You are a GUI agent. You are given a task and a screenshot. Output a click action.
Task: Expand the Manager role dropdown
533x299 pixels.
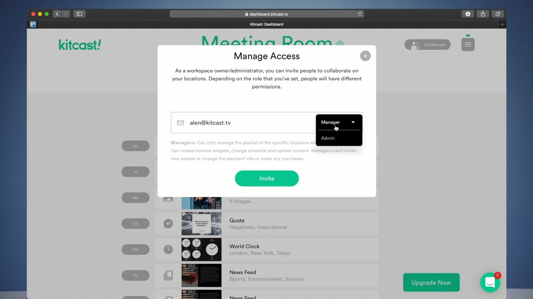(x=339, y=122)
